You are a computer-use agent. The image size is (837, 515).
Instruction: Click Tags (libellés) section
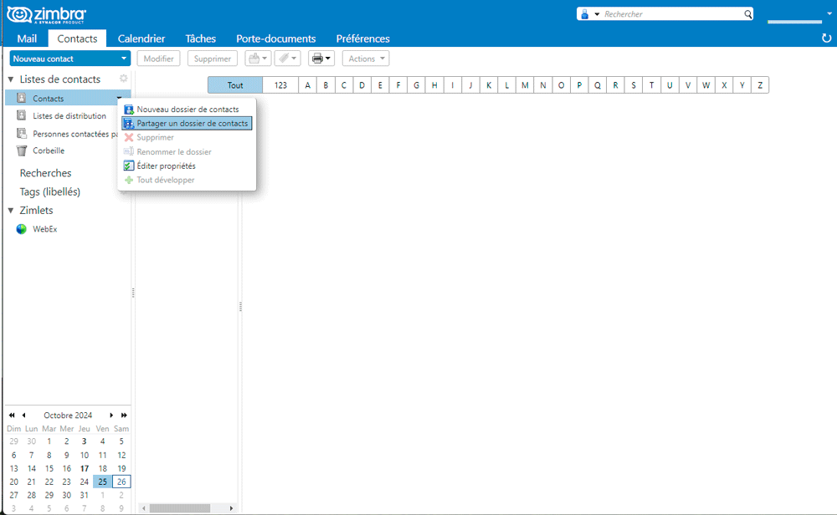click(49, 191)
